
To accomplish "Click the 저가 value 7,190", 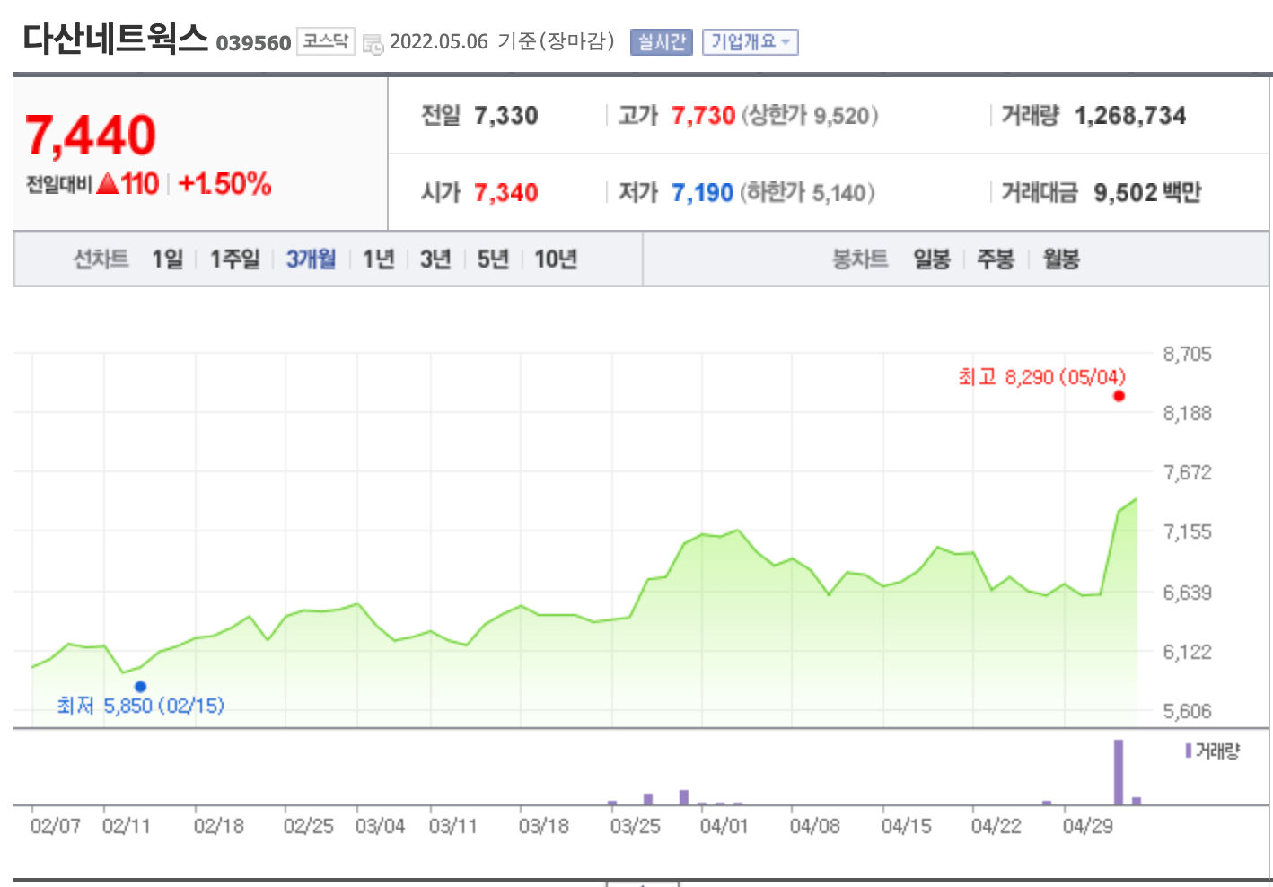I will coord(703,193).
